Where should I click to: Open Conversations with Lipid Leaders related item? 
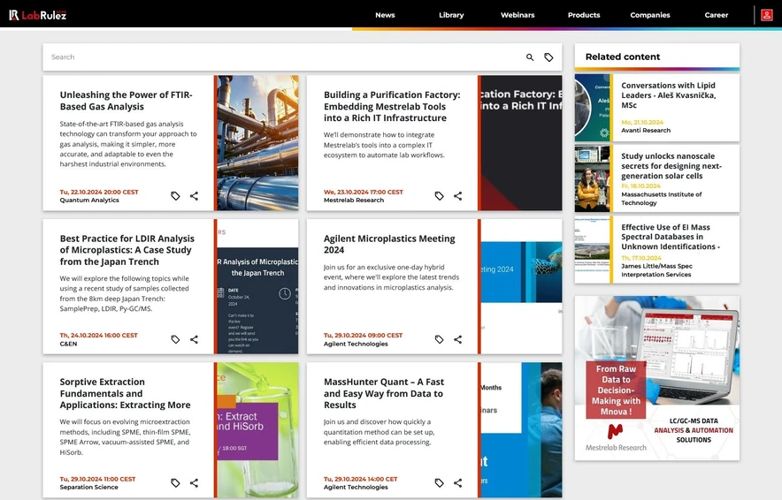tap(668, 95)
